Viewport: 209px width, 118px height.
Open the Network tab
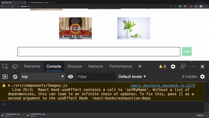pyautogui.click(x=96, y=66)
